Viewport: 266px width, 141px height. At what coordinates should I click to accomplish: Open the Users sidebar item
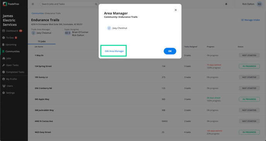[x=8, y=86]
